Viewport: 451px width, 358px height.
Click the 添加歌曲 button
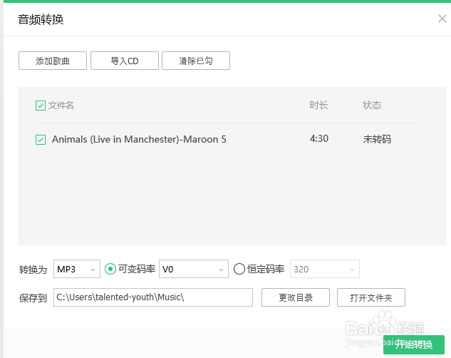(x=53, y=61)
